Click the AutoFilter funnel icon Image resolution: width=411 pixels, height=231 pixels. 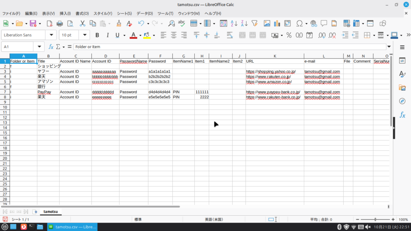point(254,23)
